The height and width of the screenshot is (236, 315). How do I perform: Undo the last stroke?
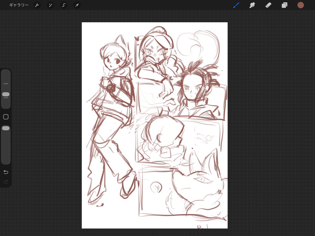pyautogui.click(x=6, y=172)
